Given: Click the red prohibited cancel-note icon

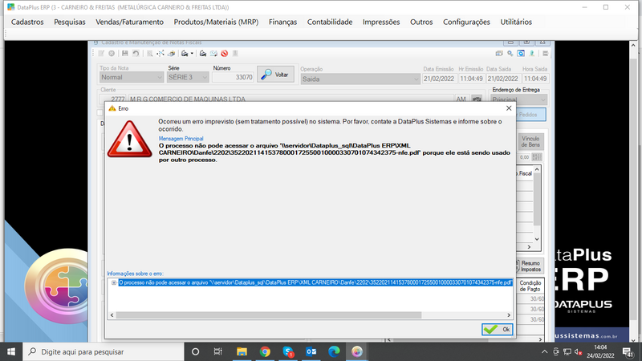Looking at the screenshot, I should pos(225,53).
